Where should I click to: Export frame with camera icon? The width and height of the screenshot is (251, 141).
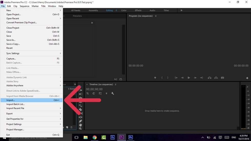[x=223, y=78]
